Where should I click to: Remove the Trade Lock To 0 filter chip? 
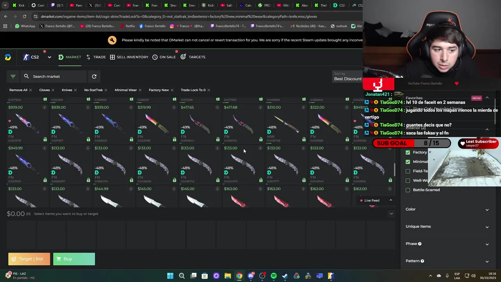pyautogui.click(x=209, y=90)
